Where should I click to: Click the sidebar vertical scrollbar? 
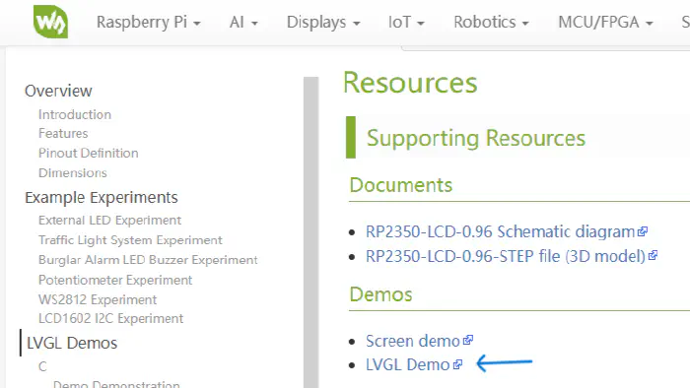(x=311, y=232)
